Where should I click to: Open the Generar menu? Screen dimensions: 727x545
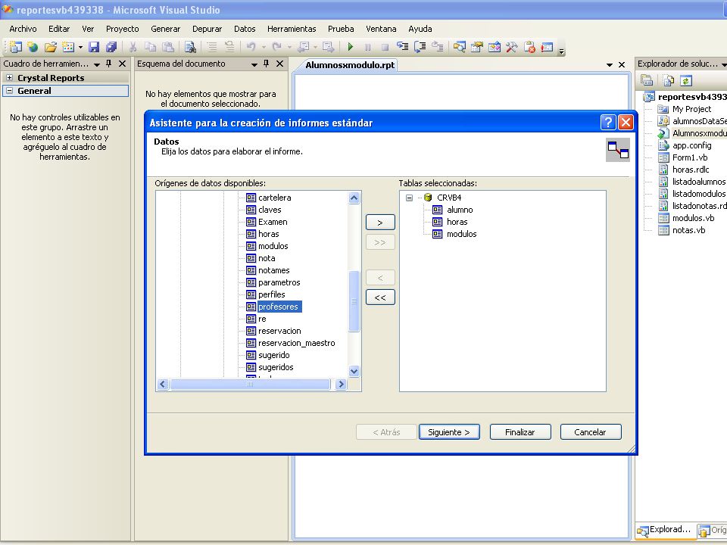(166, 29)
